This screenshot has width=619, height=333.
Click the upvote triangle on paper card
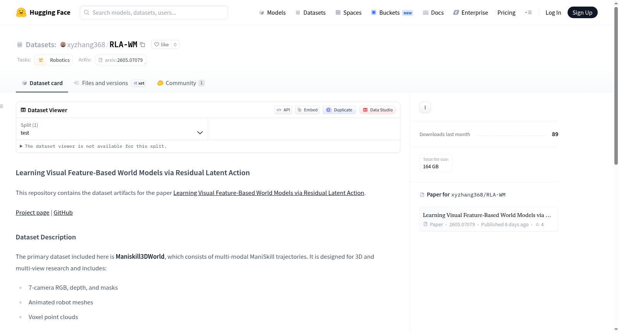[x=537, y=224]
